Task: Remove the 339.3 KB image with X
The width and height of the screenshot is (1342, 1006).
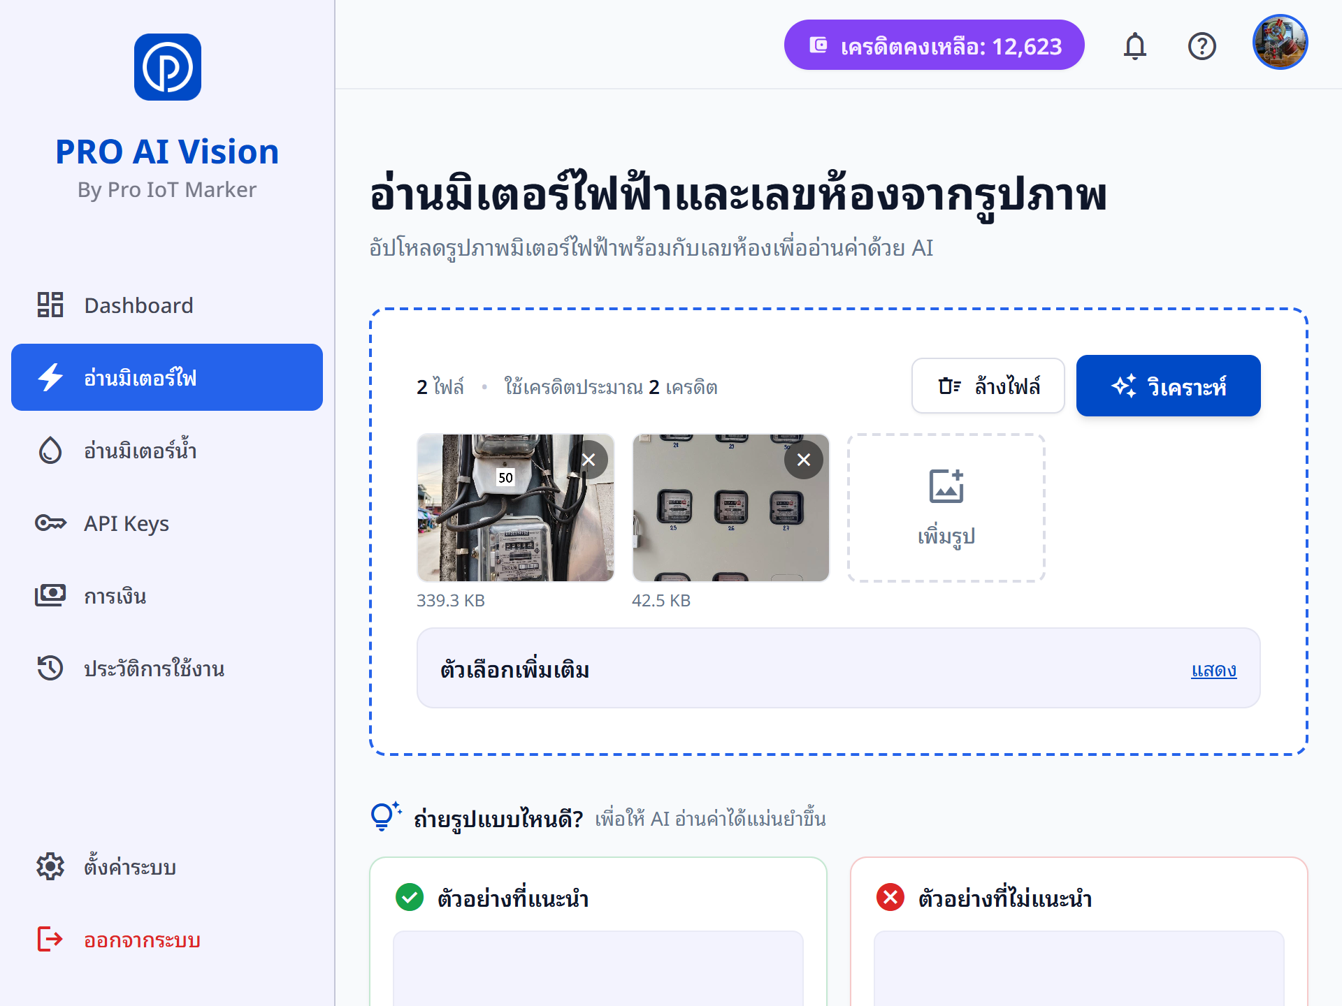Action: pos(589,460)
